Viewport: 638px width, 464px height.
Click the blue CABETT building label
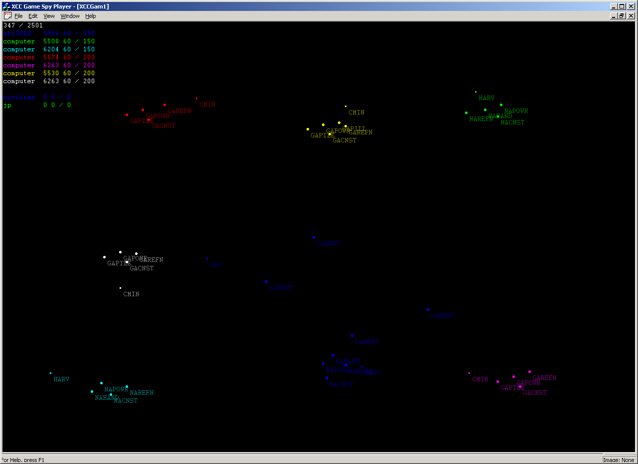click(328, 244)
